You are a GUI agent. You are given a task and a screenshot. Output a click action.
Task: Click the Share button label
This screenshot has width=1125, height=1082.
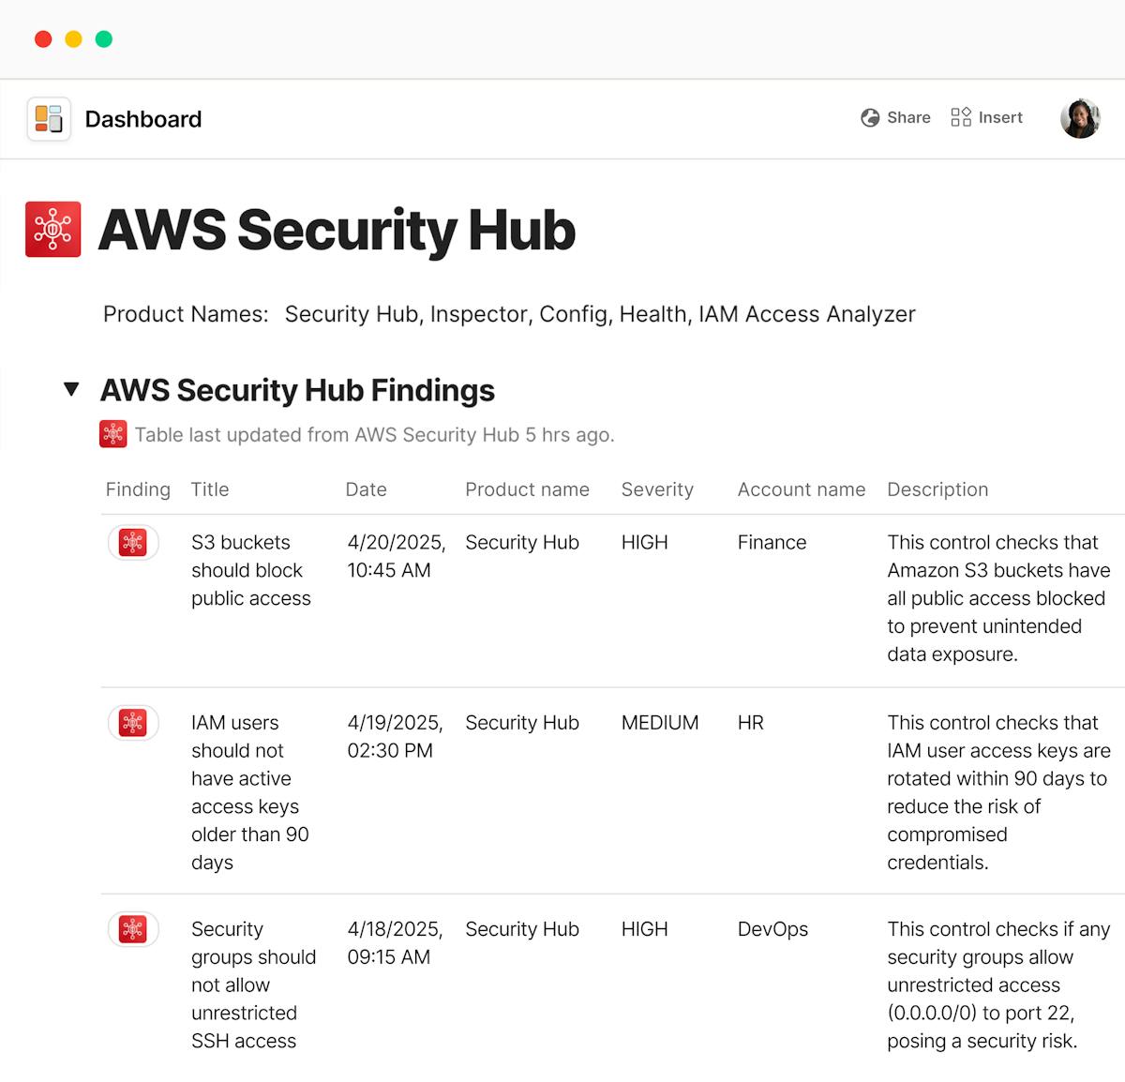(x=908, y=117)
